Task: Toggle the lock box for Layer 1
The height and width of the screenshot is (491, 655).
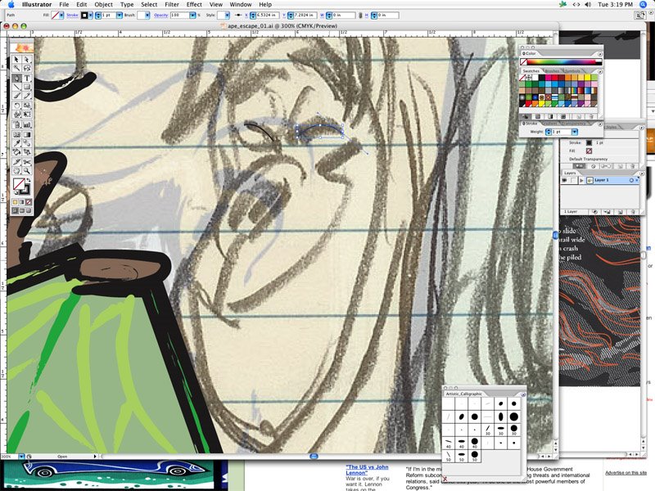Action: click(x=573, y=180)
